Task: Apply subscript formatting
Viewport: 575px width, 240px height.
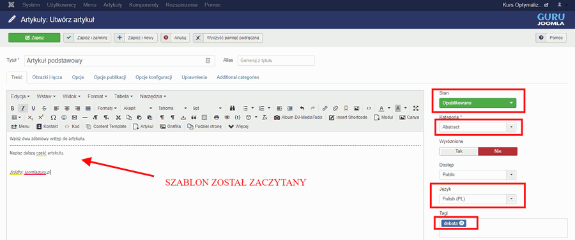Action: point(31,117)
